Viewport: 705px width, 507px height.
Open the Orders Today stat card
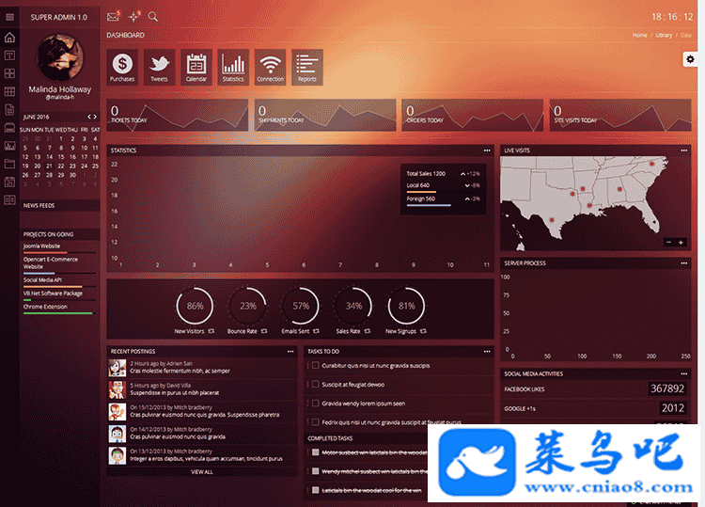pyautogui.click(x=473, y=115)
